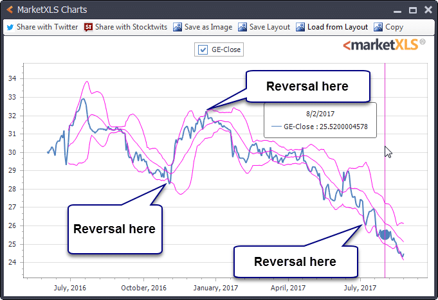
Task: Click the Twitter bird icon
Action: point(10,28)
